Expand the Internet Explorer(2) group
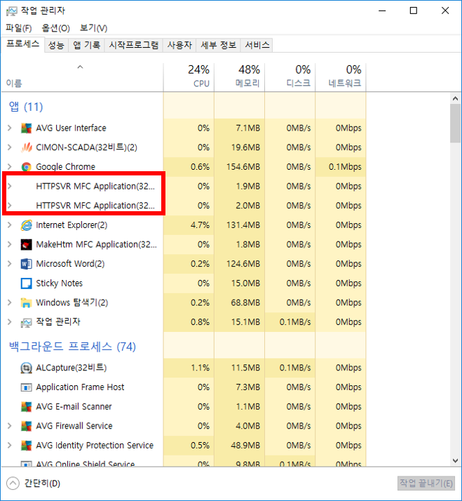462x501 pixels. coord(10,225)
